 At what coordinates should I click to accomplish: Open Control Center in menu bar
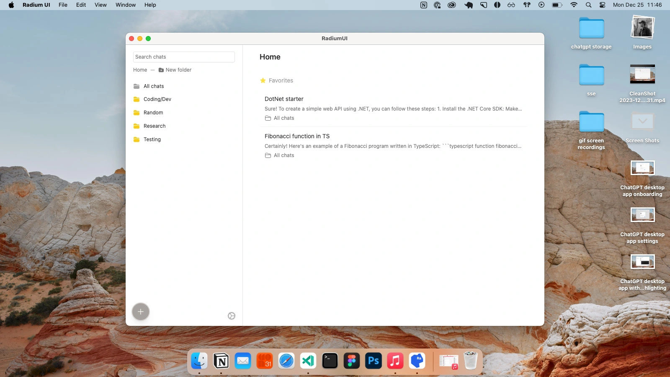pos(602,5)
